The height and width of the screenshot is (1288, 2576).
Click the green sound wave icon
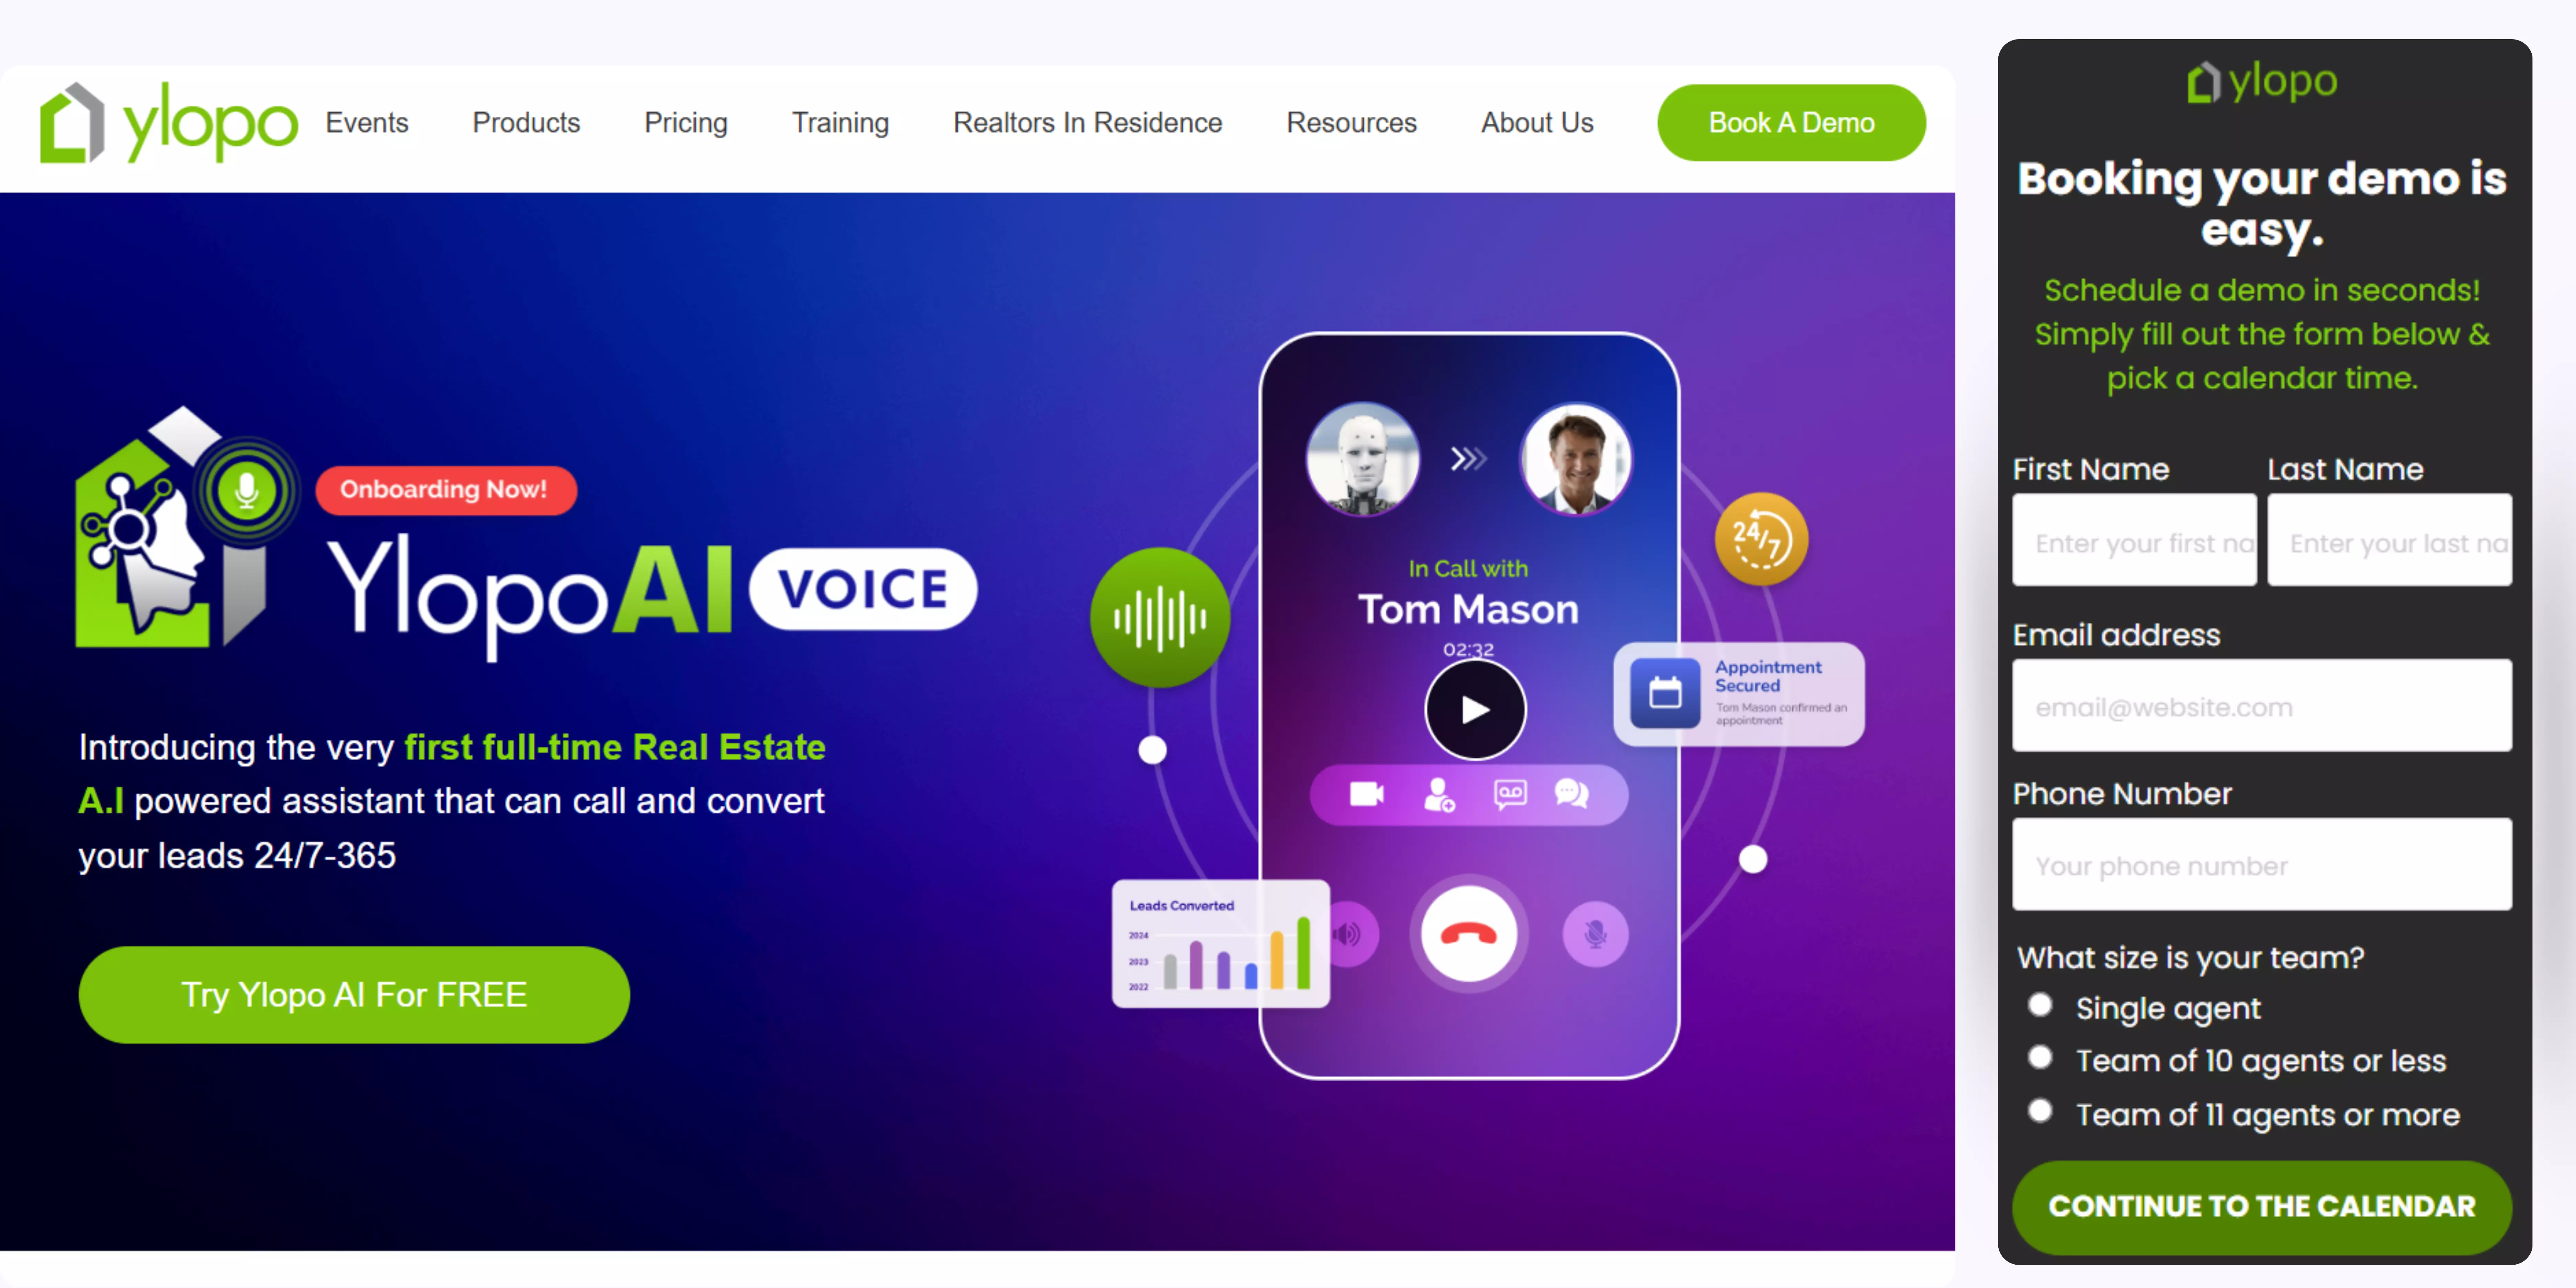[1160, 617]
